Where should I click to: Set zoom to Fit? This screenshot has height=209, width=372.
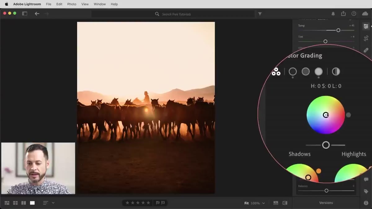246,203
